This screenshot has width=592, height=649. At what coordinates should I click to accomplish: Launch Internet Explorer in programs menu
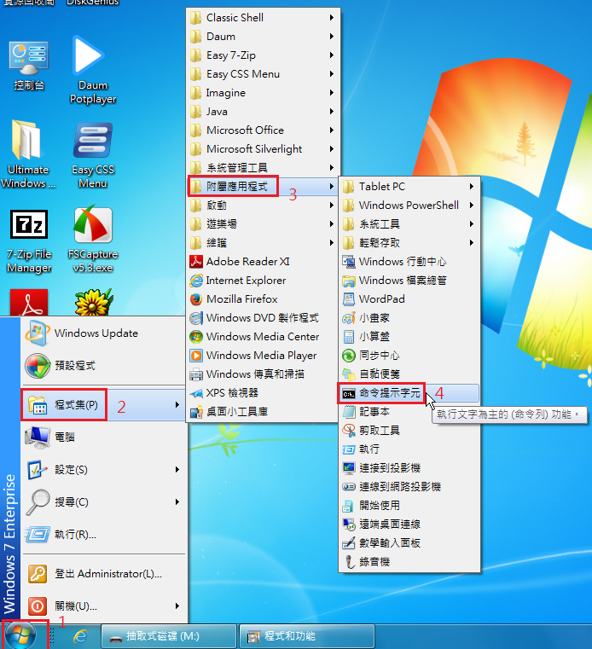tap(263, 281)
